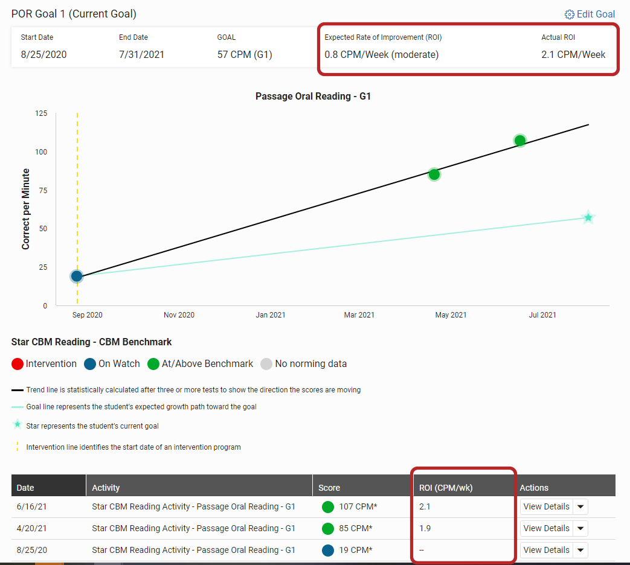
Task: Click View Details for 6/16/21 test
Action: [x=547, y=507]
